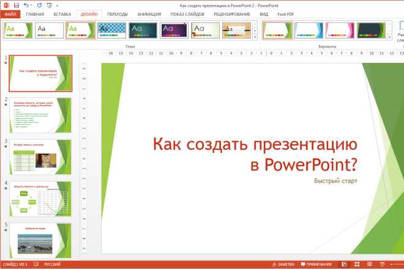Select slide 2 thumbnail with bullet list
The width and height of the screenshot is (404, 269).
(x=40, y=116)
